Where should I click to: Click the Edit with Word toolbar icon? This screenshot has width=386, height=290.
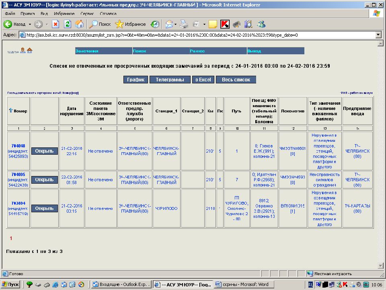click(196, 24)
